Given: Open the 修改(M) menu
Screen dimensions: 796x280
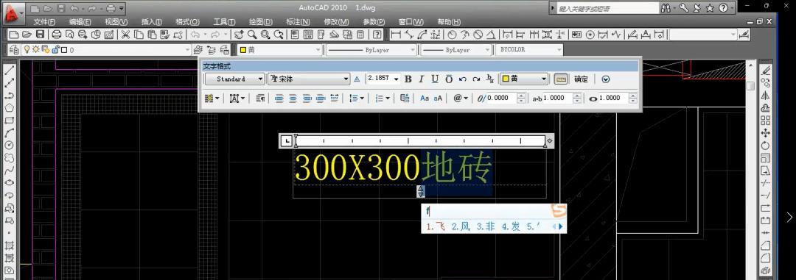Looking at the screenshot, I should pos(337,22).
